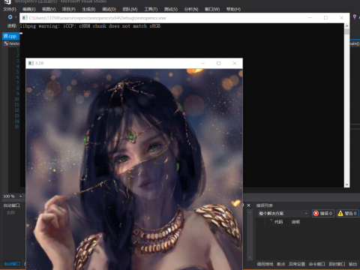Click the blue navigate-back arrow icon
360x270 pixels.
pos(10,17)
